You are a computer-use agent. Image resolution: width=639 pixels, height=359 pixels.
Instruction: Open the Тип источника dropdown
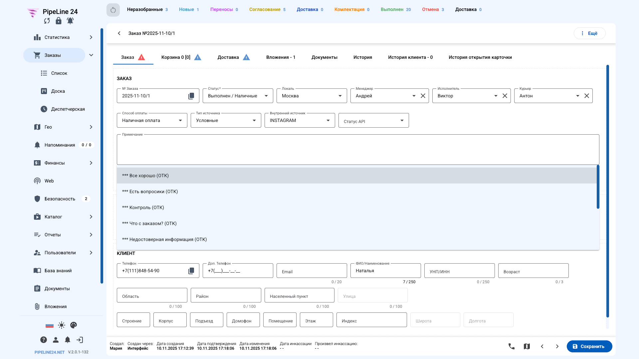226,120
